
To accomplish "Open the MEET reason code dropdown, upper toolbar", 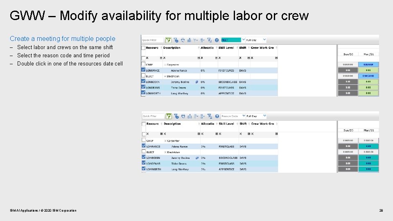I will (243, 40).
